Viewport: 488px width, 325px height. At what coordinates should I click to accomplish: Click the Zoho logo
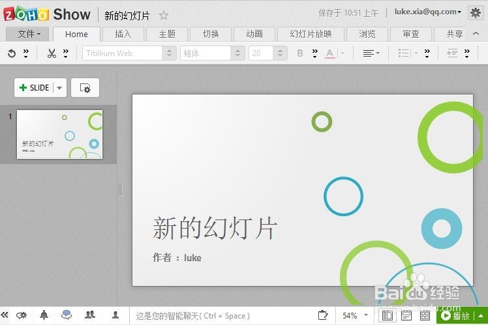coord(26,14)
